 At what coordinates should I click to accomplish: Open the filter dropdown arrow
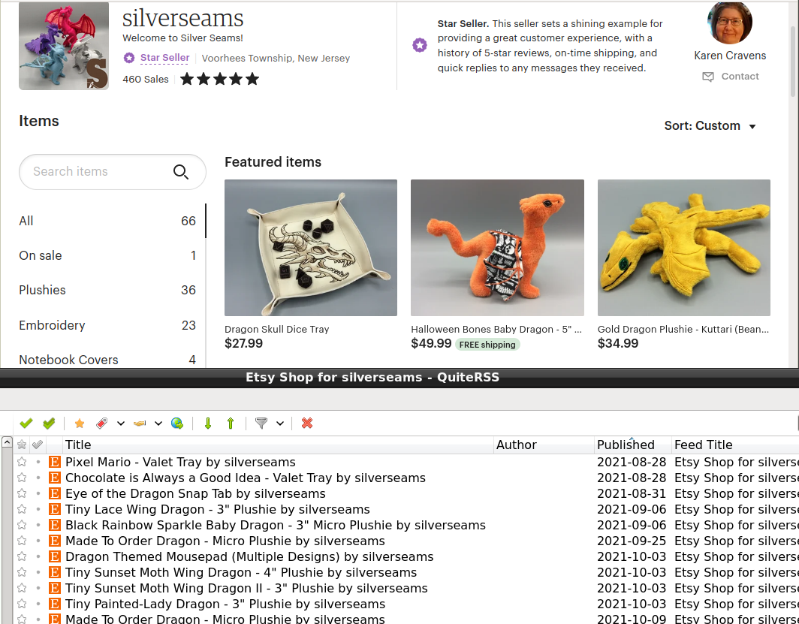coord(280,424)
